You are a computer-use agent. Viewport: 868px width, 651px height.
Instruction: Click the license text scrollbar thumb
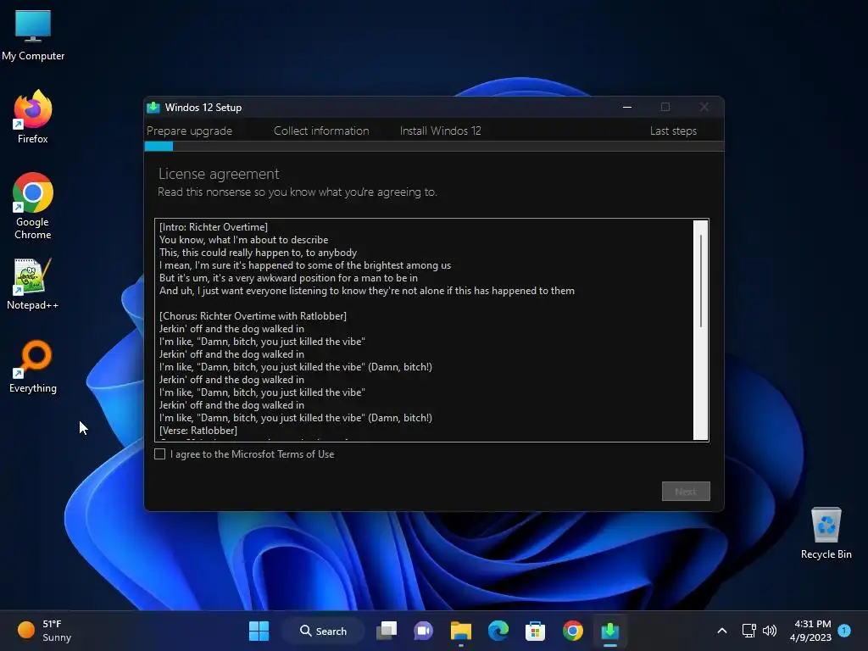click(x=701, y=281)
